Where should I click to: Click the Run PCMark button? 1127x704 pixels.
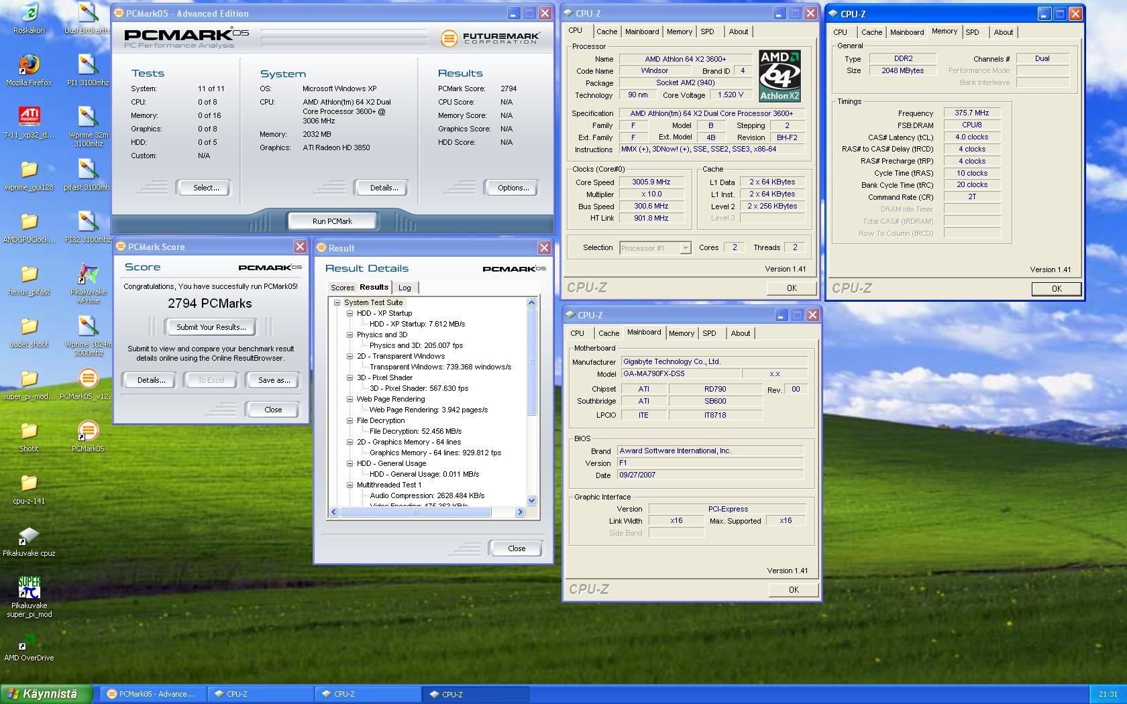(x=332, y=221)
